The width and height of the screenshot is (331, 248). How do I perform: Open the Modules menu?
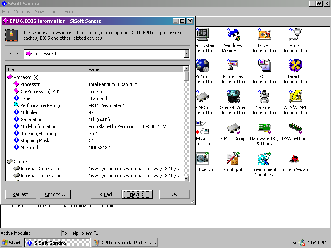22,12
